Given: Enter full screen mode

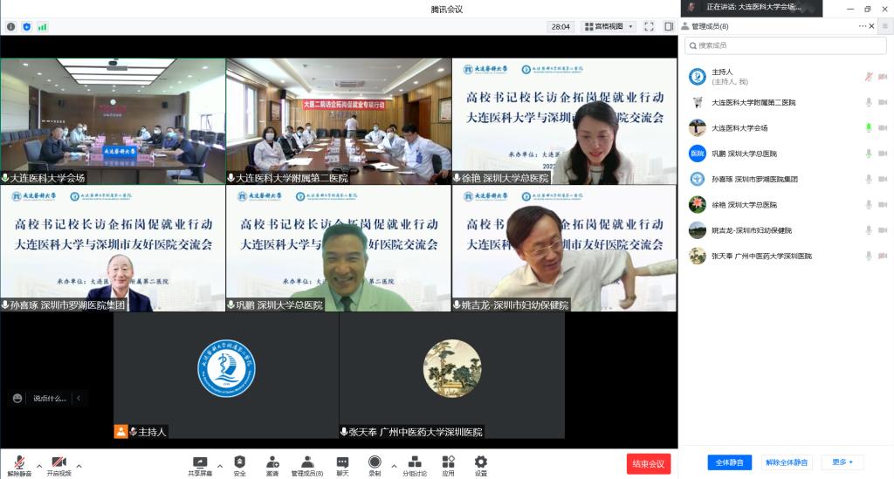Looking at the screenshot, I should pyautogui.click(x=649, y=27).
